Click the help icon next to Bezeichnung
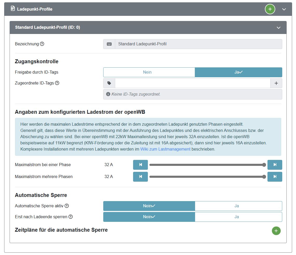This screenshot has height=255, width=296. click(x=42, y=44)
